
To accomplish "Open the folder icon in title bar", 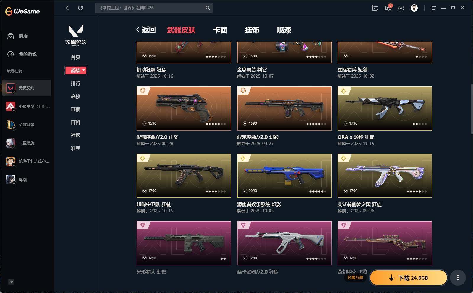I will (x=375, y=8).
